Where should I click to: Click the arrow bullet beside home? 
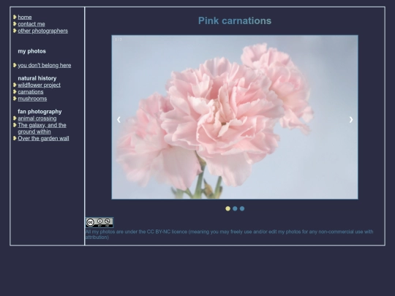point(15,17)
